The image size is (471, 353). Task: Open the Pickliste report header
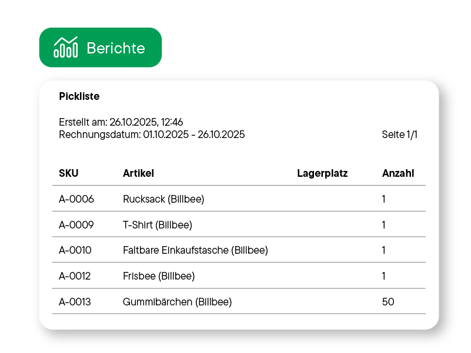click(79, 96)
